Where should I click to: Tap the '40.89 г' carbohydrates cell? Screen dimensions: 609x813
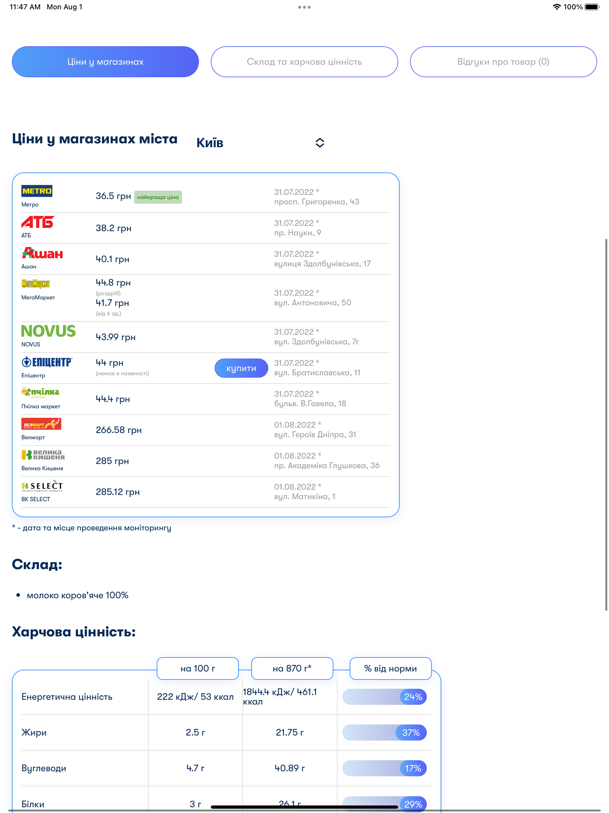coord(290,768)
